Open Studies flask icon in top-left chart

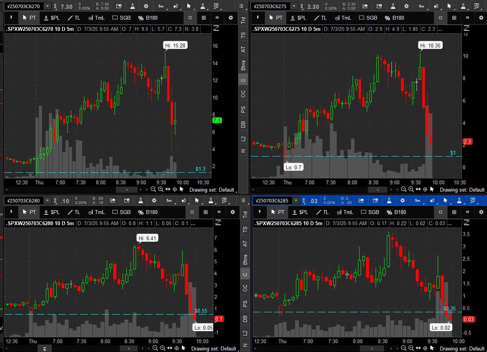click(x=133, y=6)
